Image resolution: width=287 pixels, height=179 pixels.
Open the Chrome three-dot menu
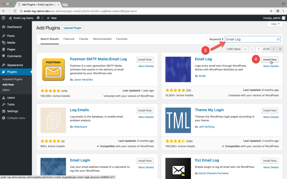click(x=283, y=11)
